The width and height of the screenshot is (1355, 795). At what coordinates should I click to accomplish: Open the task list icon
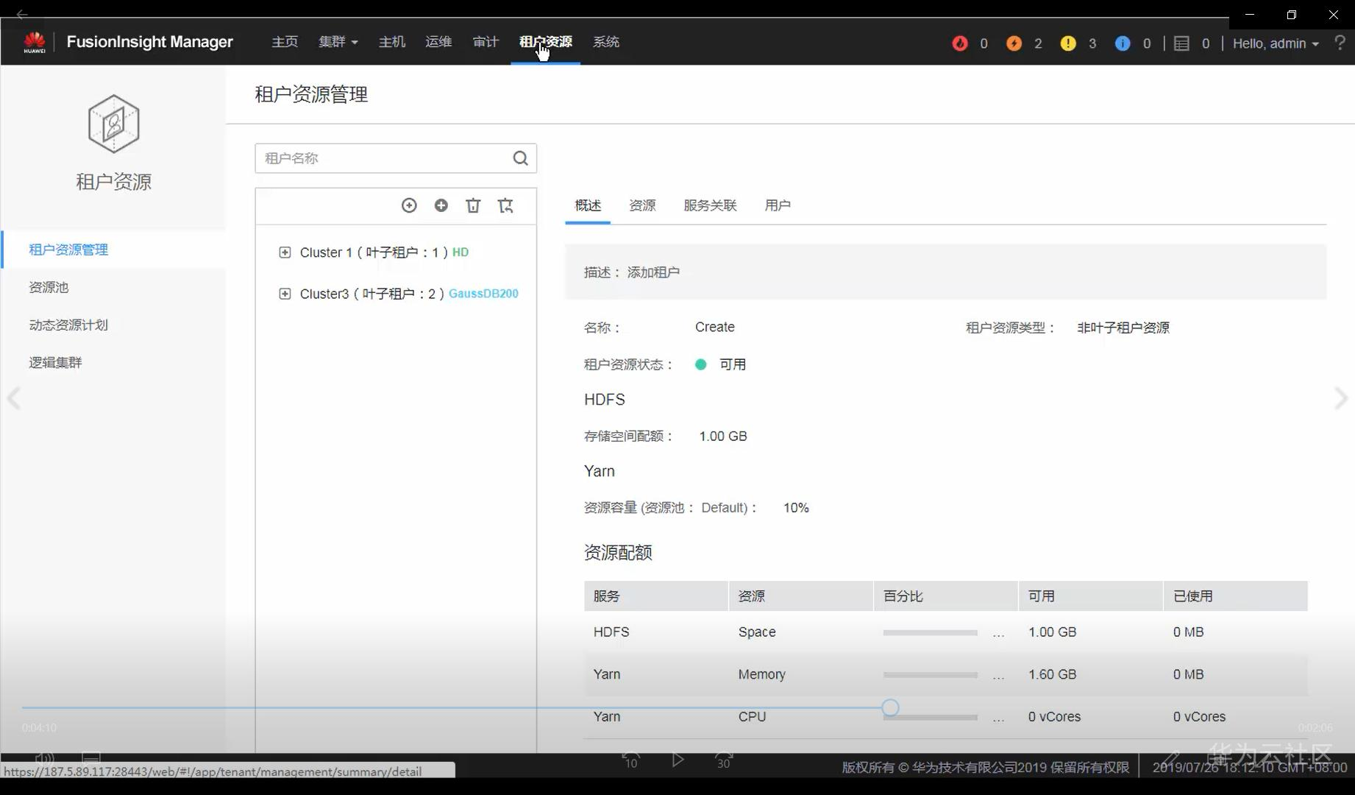[1181, 43]
